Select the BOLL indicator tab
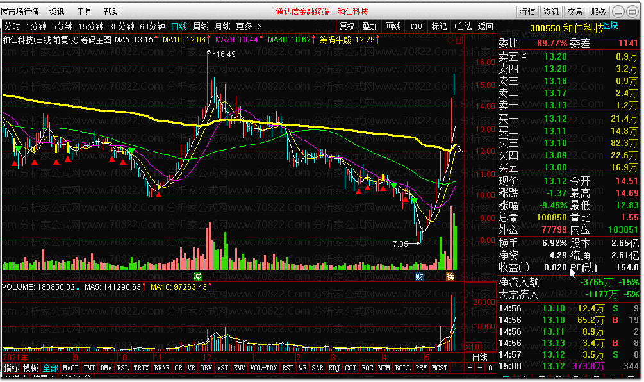The image size is (644, 382). click(402, 368)
